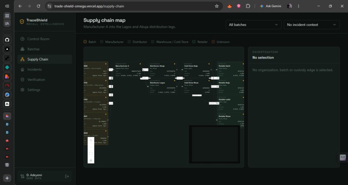Click the Warehouse / Cold Store legend label

click(x=172, y=42)
